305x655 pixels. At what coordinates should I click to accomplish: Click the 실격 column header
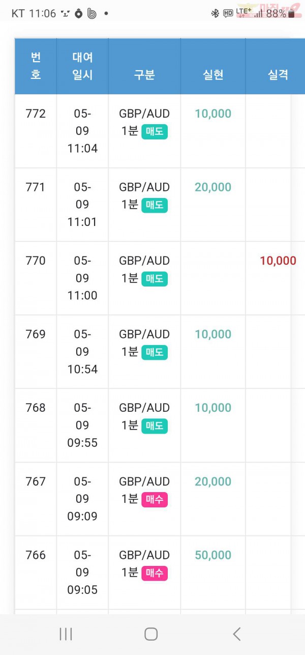[x=278, y=75]
